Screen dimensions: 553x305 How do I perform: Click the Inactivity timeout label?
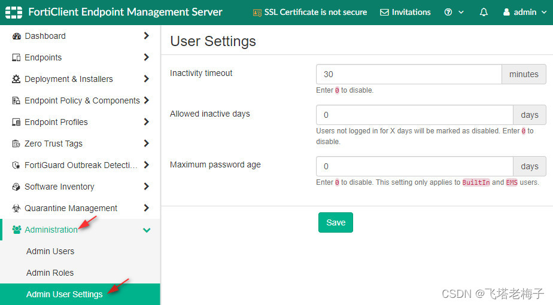(201, 73)
